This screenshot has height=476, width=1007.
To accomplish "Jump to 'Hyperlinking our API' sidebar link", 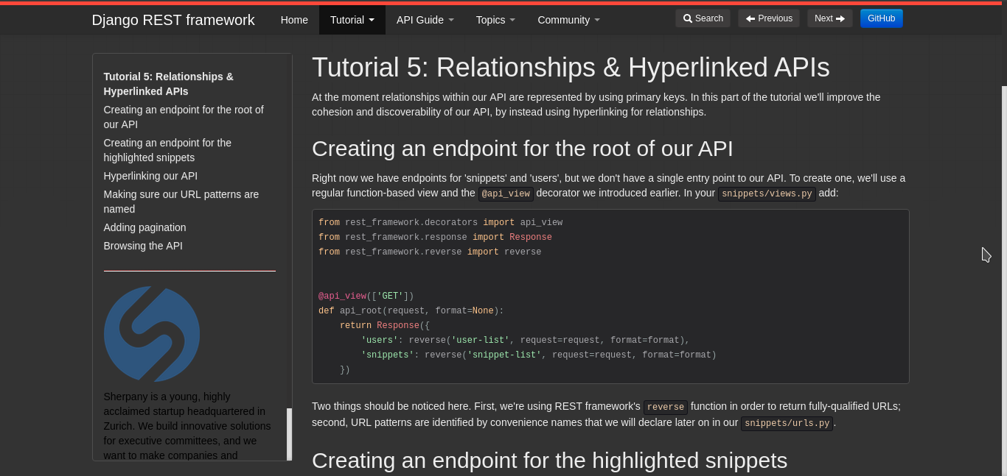I will (x=150, y=176).
